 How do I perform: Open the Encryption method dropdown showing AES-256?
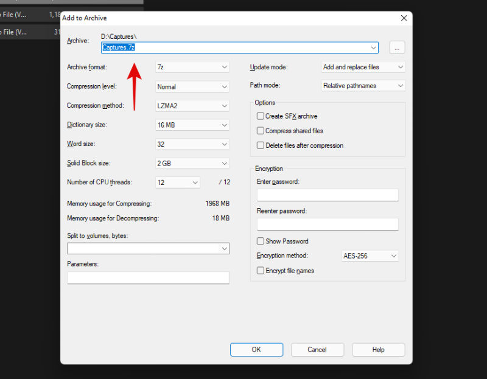tap(370, 256)
